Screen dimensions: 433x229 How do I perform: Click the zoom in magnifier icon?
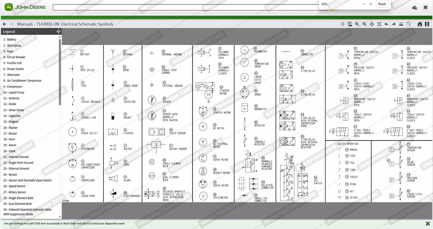point(357,24)
